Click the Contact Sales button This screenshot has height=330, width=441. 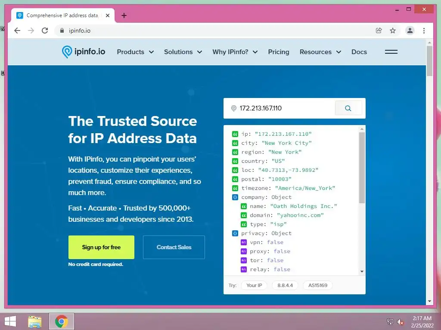point(174,247)
